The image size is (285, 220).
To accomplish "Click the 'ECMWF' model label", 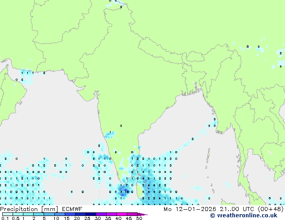I will point(72,209).
